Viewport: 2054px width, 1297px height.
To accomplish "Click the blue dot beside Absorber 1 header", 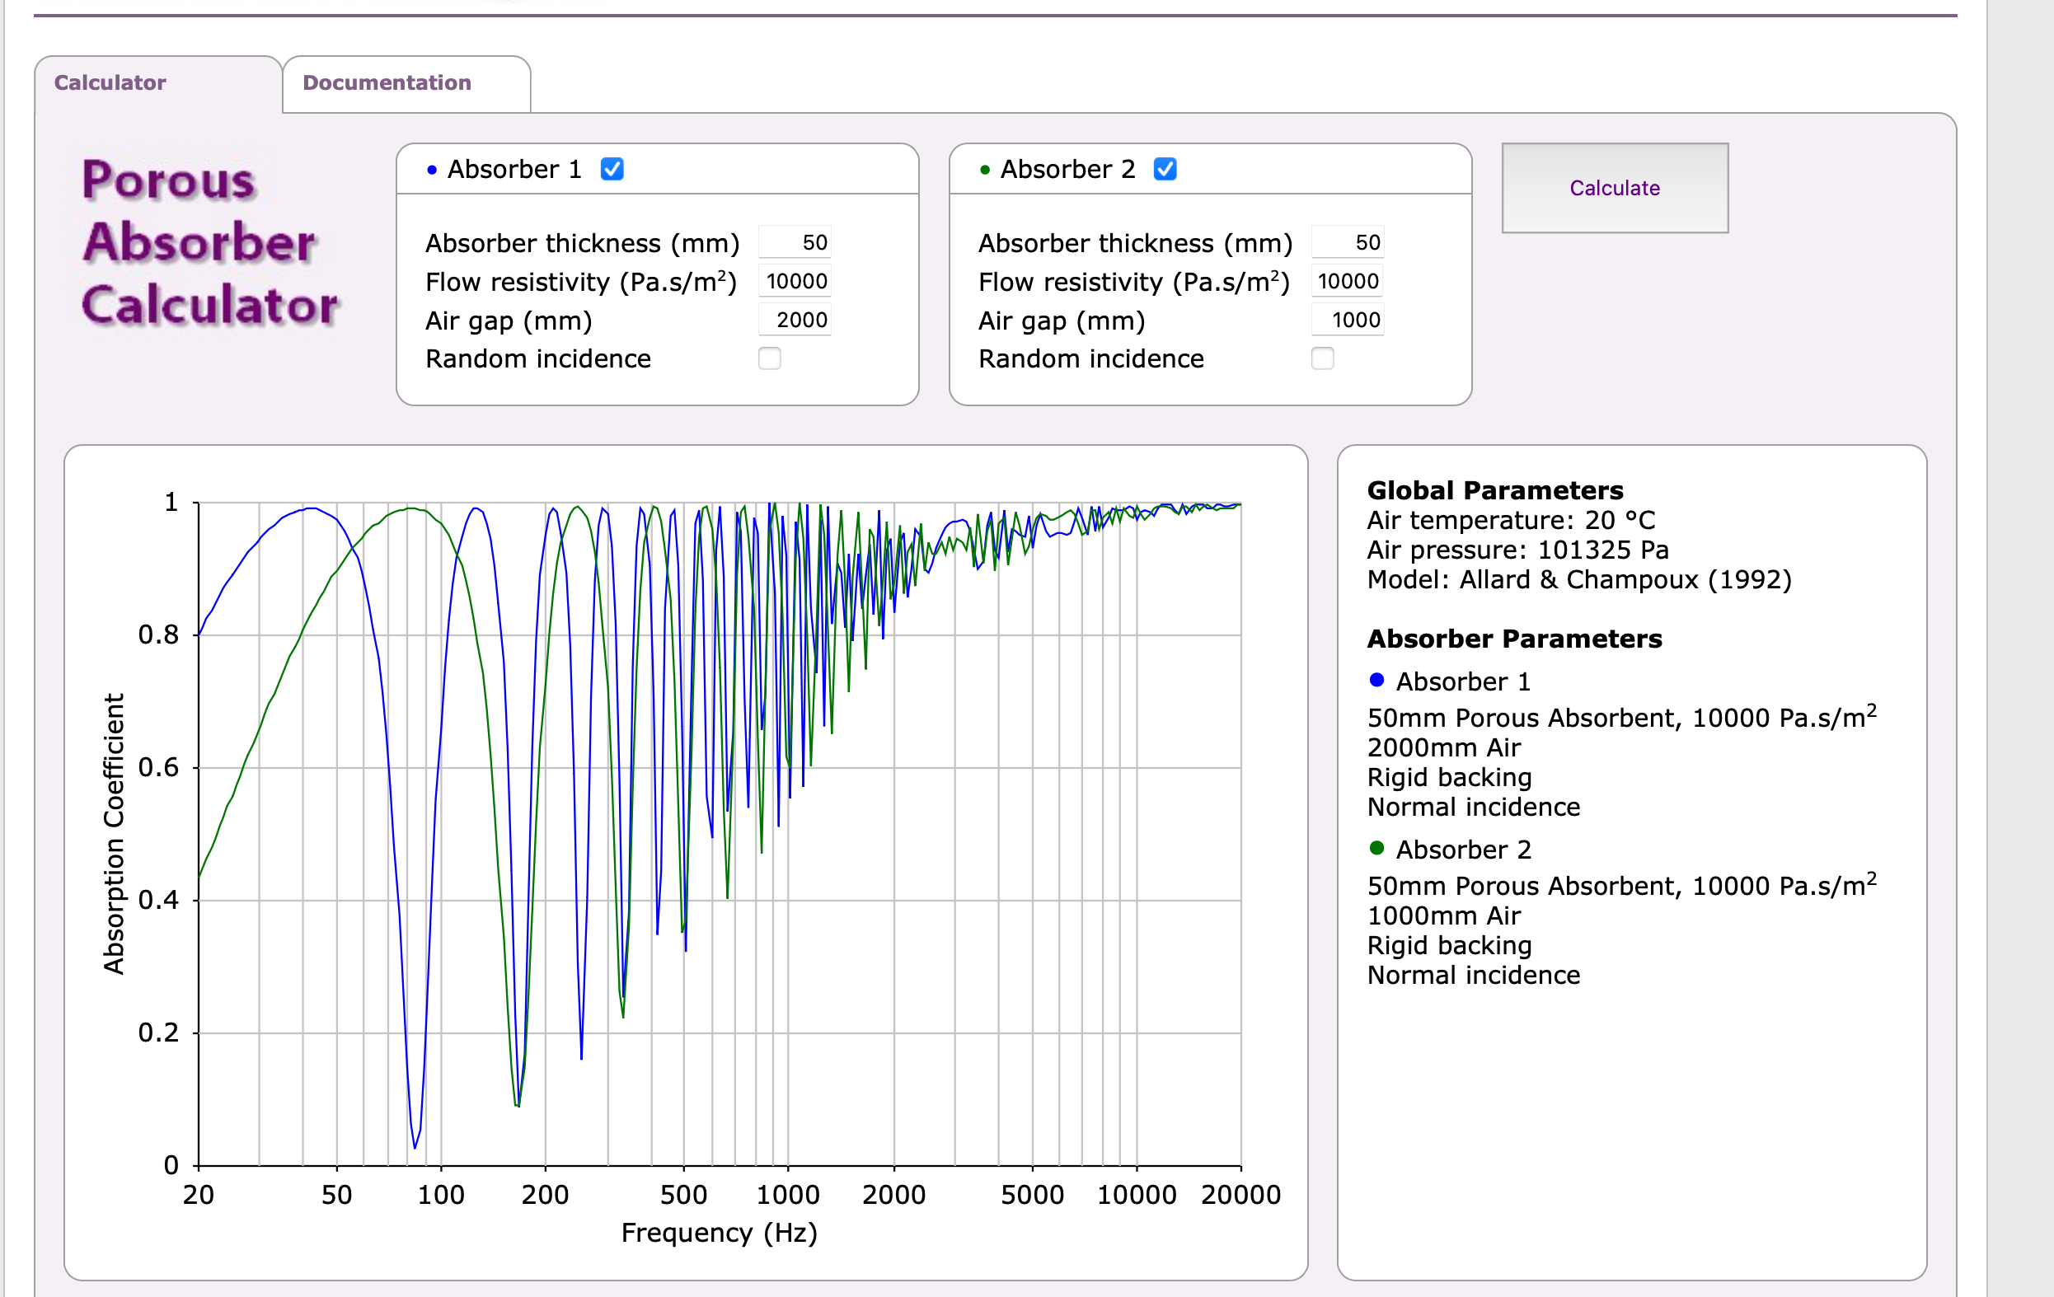I will (432, 170).
